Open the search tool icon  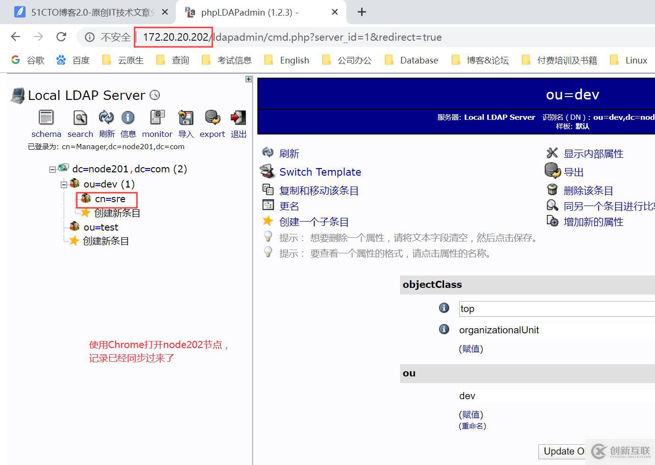point(80,117)
